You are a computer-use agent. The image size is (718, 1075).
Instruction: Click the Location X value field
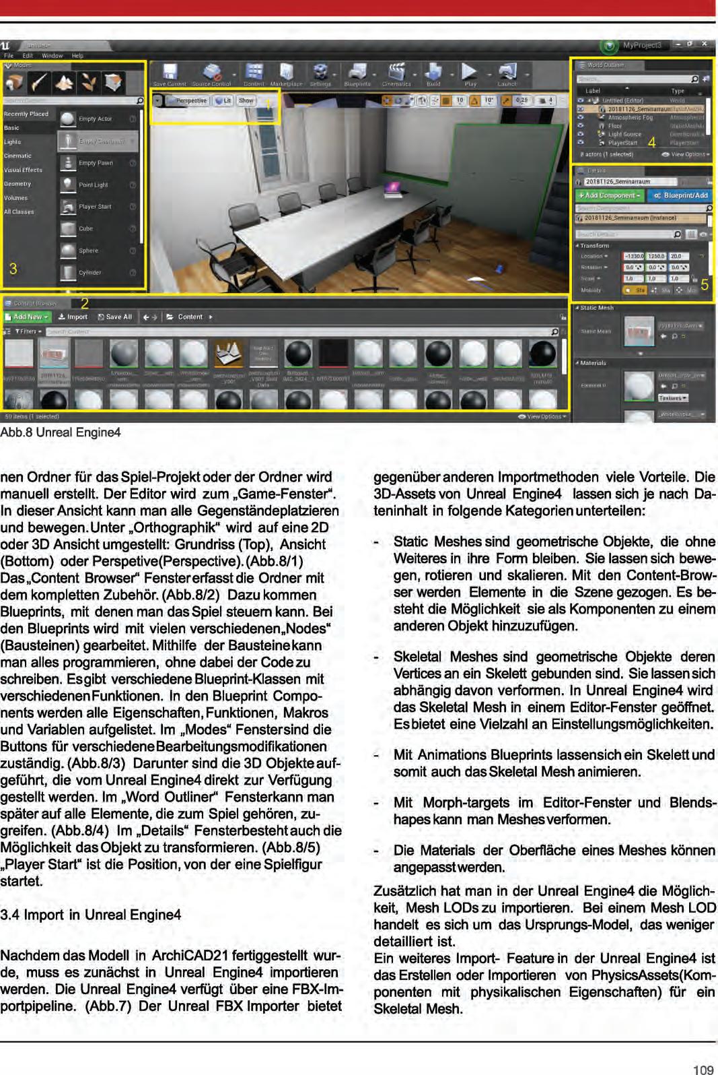click(633, 257)
